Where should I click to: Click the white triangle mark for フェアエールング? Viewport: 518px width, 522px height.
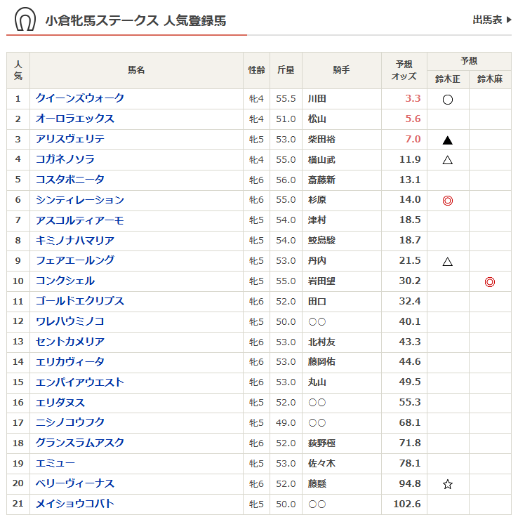[448, 262]
